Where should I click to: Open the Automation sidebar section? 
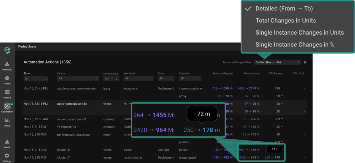coord(7,108)
